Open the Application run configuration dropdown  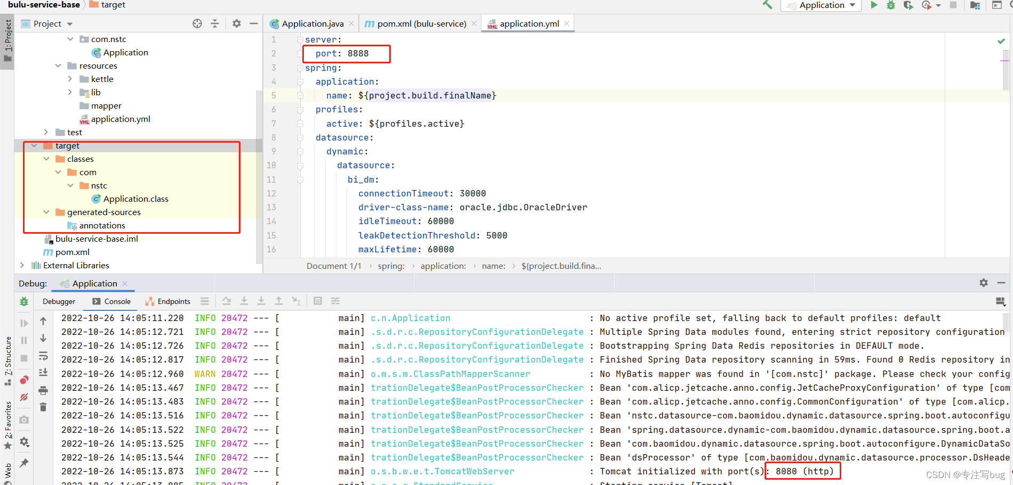(x=820, y=5)
